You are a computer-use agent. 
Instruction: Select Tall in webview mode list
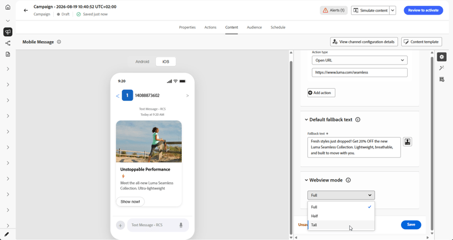point(341,225)
